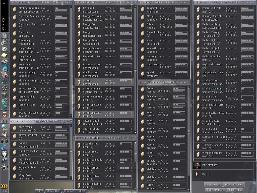The height and width of the screenshot is (193, 257).
Task: Click the MOVE HQ HERE button
Action: coord(234,184)
